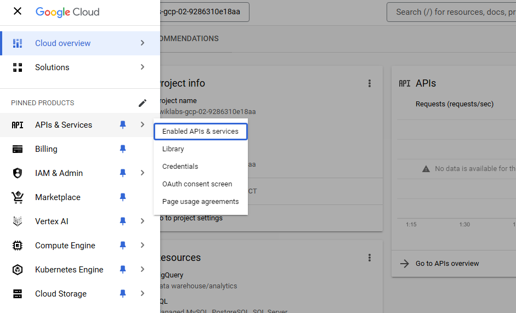The image size is (516, 313).
Task: Click the 1:30 time label on the chart axis
Action: pyautogui.click(x=464, y=224)
